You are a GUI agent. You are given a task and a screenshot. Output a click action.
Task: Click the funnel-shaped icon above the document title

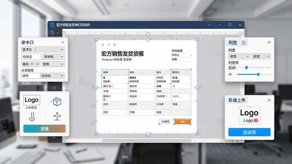[115, 45]
